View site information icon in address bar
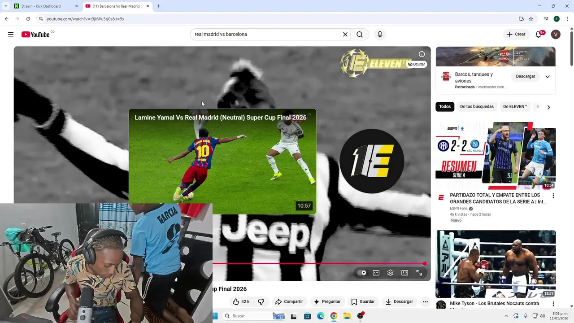The image size is (574, 323). point(41,19)
